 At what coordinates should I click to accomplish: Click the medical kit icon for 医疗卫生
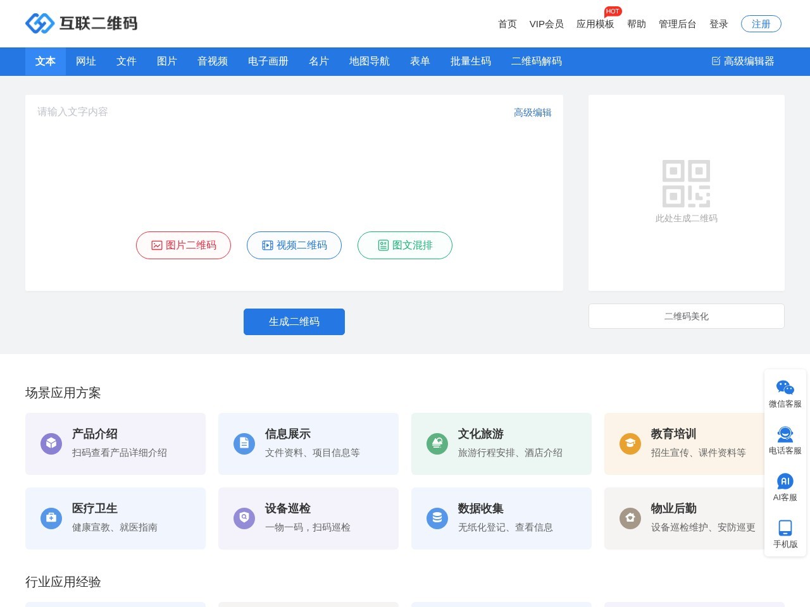coord(51,518)
